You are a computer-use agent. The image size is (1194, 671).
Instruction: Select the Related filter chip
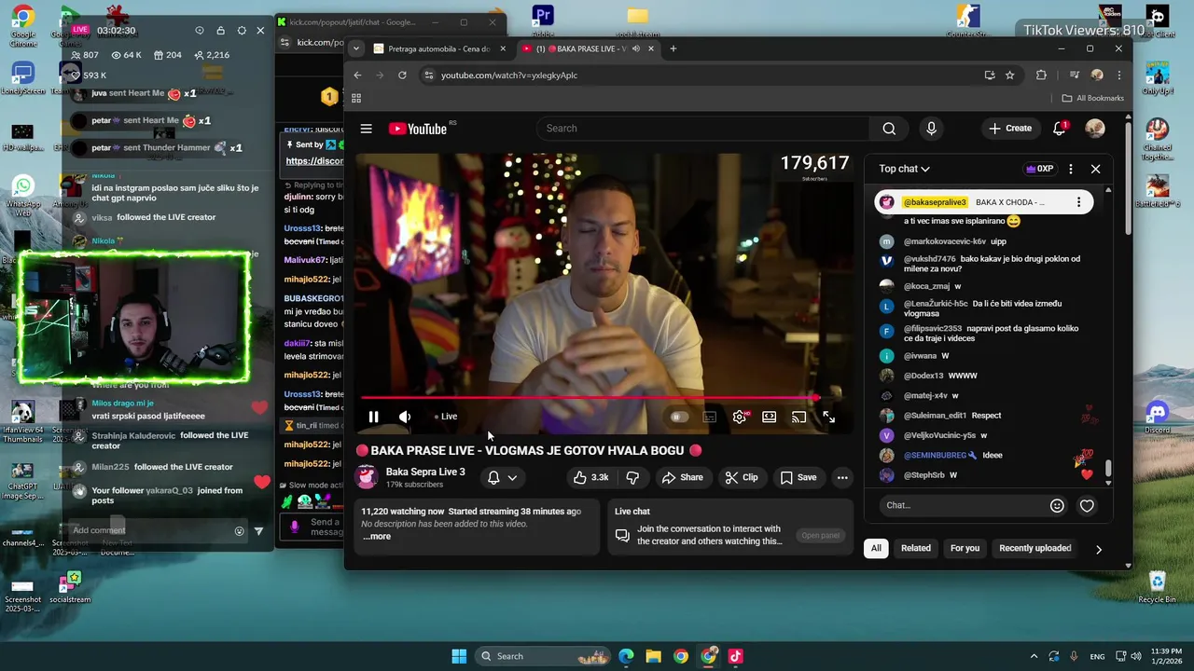(916, 548)
